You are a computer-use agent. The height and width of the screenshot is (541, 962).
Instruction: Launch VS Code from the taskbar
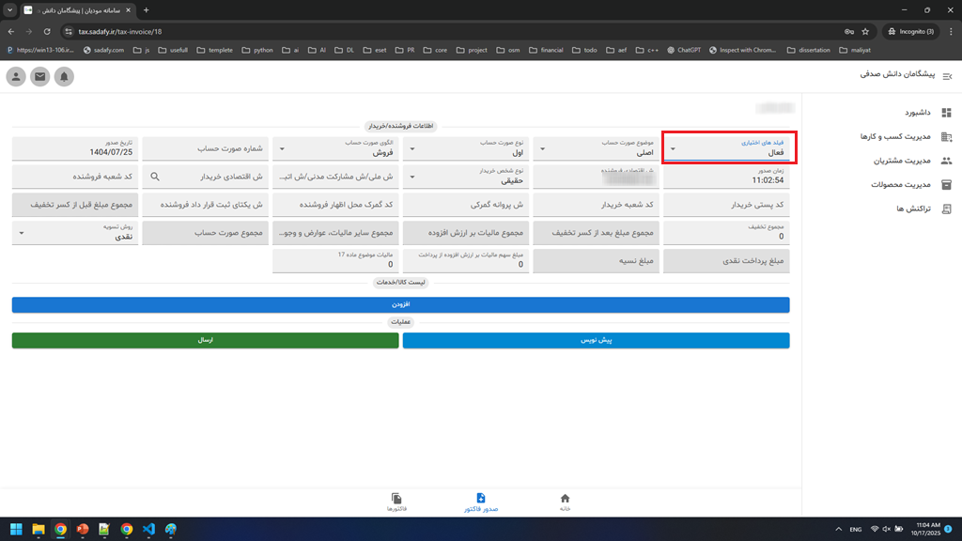(x=147, y=530)
